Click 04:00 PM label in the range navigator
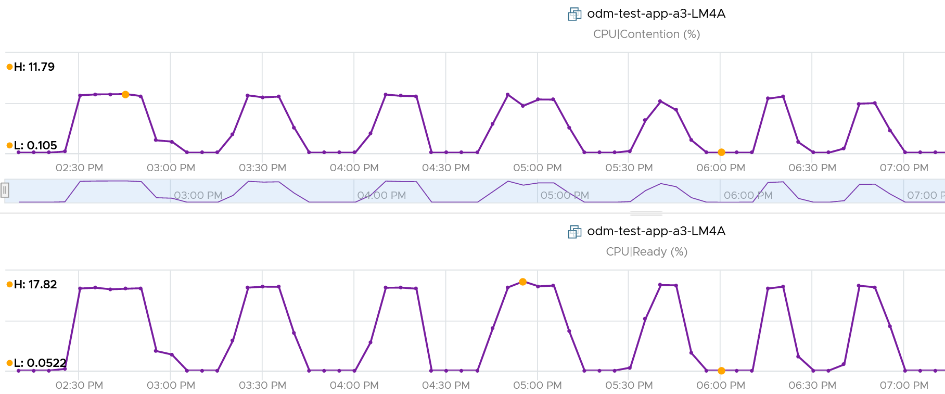Screen dimensions: 945x394 tap(381, 195)
